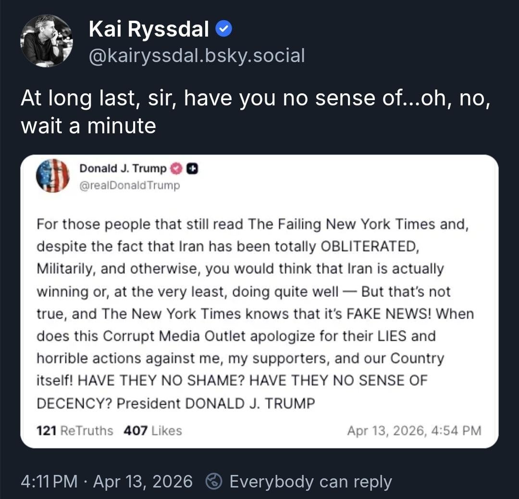Click the red verified badge beside Trump

click(176, 168)
